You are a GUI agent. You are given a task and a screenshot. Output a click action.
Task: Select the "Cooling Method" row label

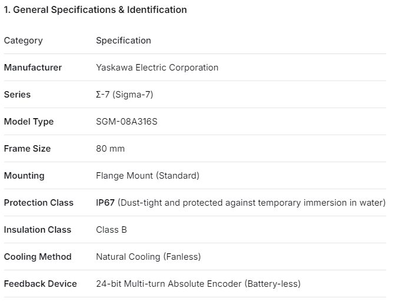click(38, 257)
